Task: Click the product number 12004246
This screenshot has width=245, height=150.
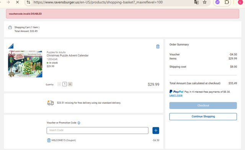Action: (52, 59)
